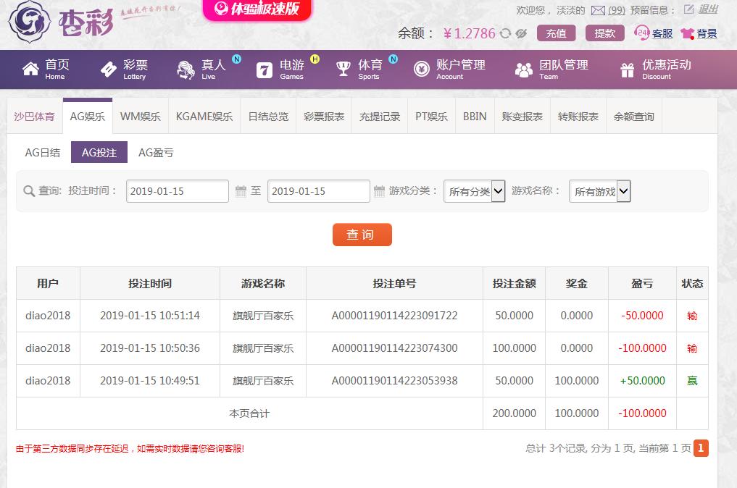
Task: Switch to 沙巴体育 tab
Action: (x=34, y=117)
